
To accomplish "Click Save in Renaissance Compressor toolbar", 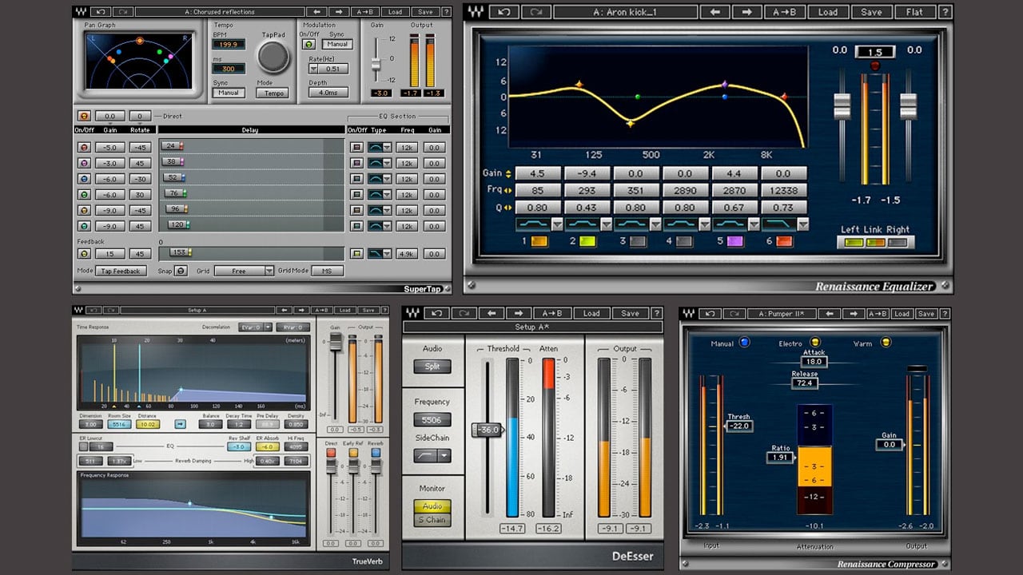I will [925, 314].
